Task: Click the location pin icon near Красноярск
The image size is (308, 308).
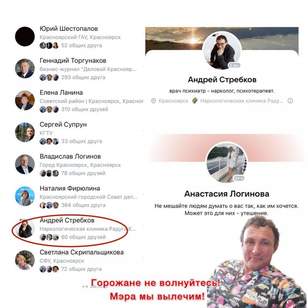Action: pyautogui.click(x=153, y=101)
